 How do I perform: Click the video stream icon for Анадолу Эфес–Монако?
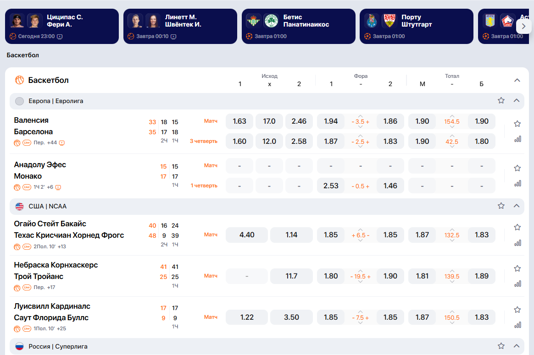click(58, 187)
